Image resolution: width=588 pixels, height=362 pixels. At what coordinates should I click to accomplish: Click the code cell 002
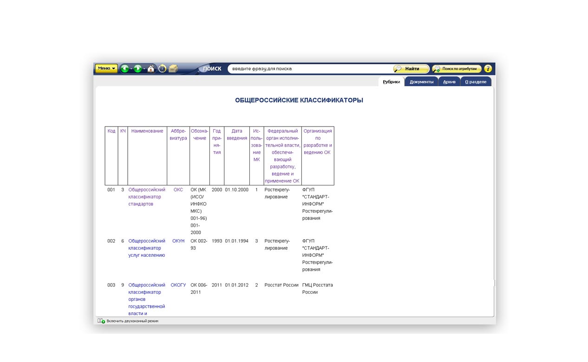click(111, 241)
